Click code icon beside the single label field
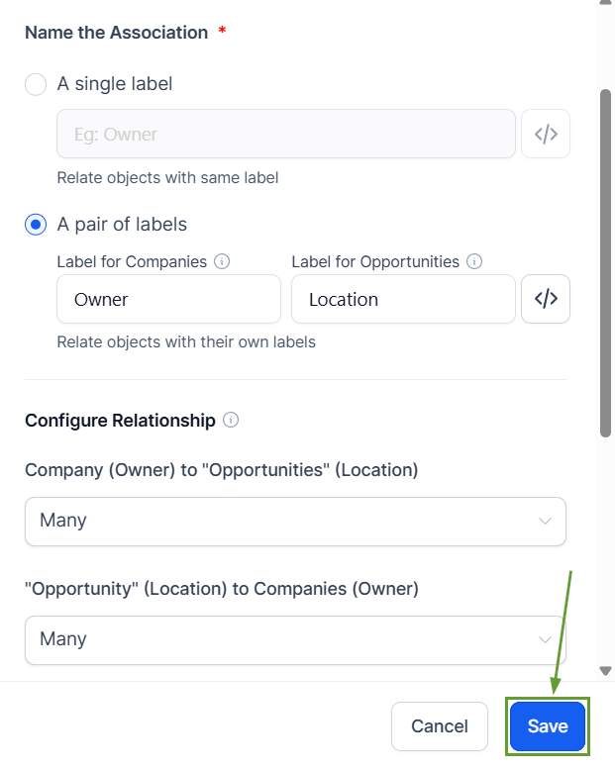Screen dimensions: 615x769 click(x=546, y=135)
